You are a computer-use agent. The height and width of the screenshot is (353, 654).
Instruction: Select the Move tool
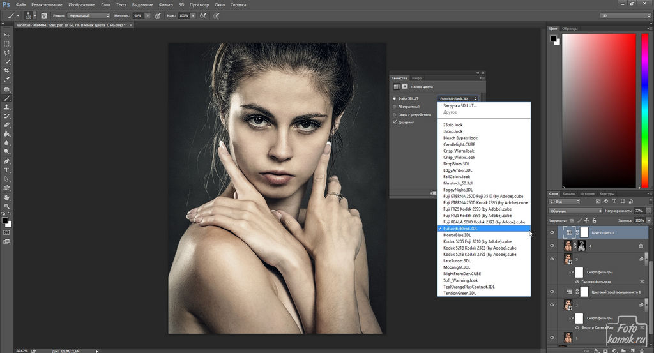point(6,35)
